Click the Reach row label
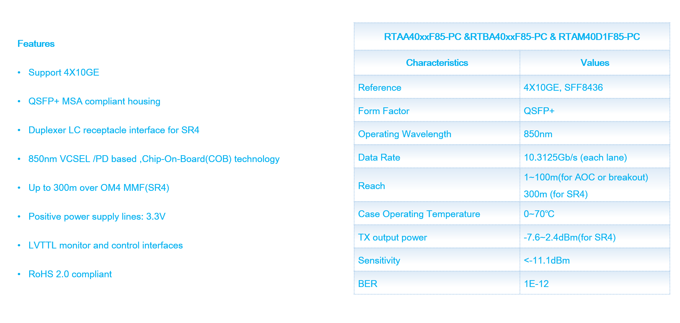Viewport: 680px width, 323px height. [371, 186]
